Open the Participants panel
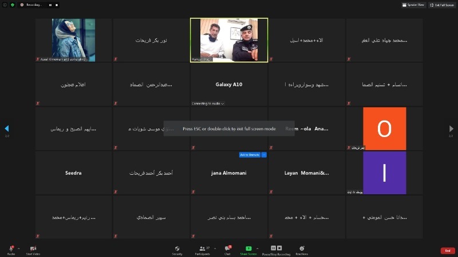This screenshot has width=458, height=257. coord(203,250)
